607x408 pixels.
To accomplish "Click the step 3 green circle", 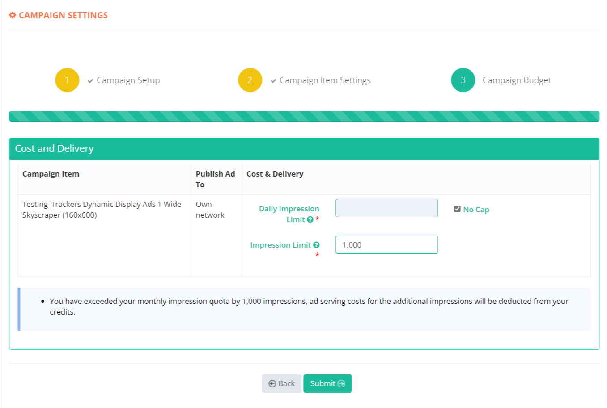I will pyautogui.click(x=463, y=80).
